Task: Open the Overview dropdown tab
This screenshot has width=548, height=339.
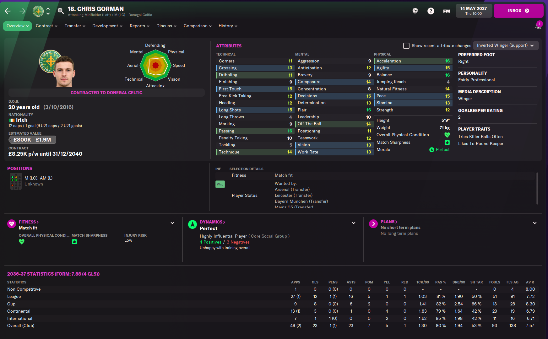Action: [18, 26]
